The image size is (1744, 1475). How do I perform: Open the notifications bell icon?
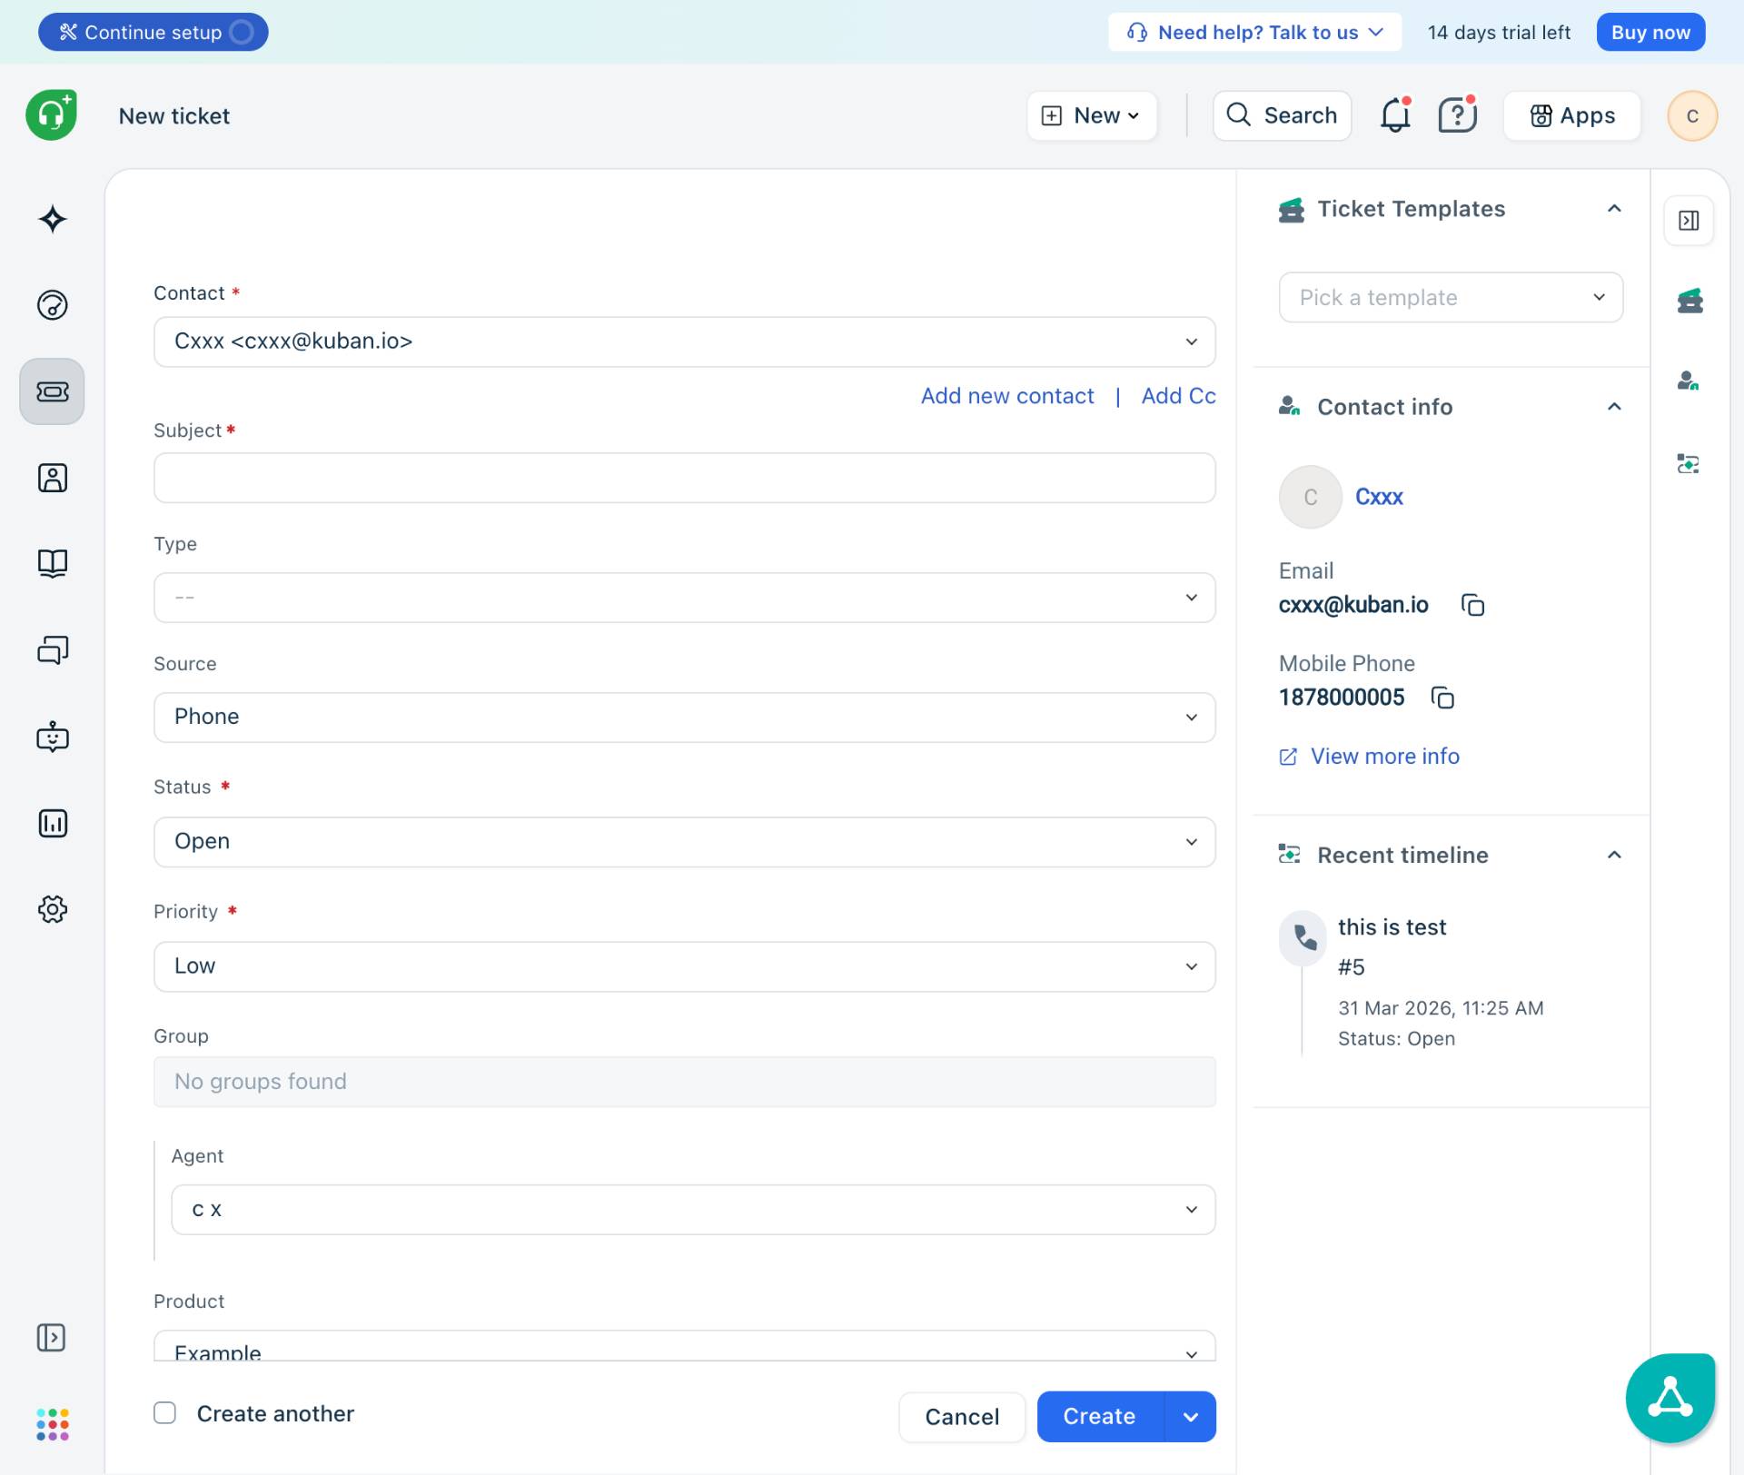[x=1395, y=115]
